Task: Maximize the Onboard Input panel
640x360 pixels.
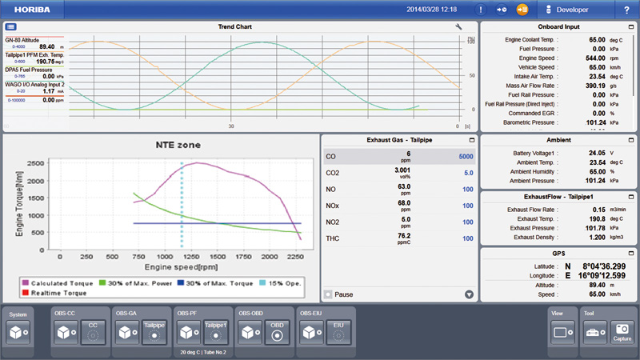Action: (630, 26)
